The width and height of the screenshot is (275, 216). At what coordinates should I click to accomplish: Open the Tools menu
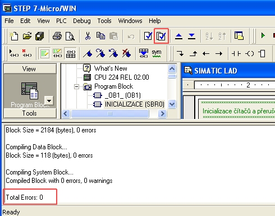tap(104, 21)
